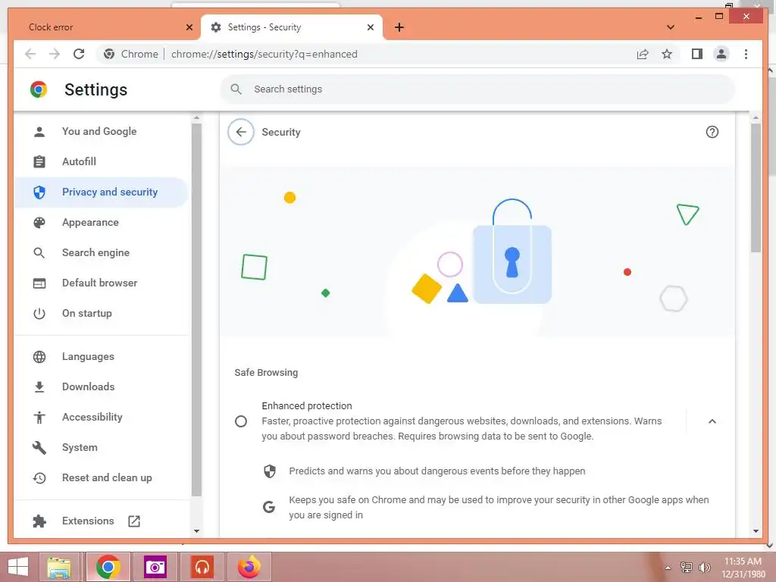Open Chrome's three-dot menu
Image resolution: width=776 pixels, height=582 pixels.
click(746, 54)
